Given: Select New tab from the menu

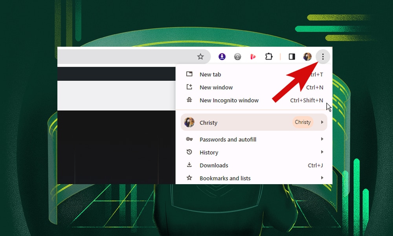Looking at the screenshot, I should (210, 74).
